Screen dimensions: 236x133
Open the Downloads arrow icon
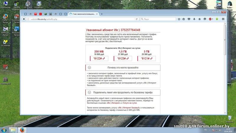194,19
